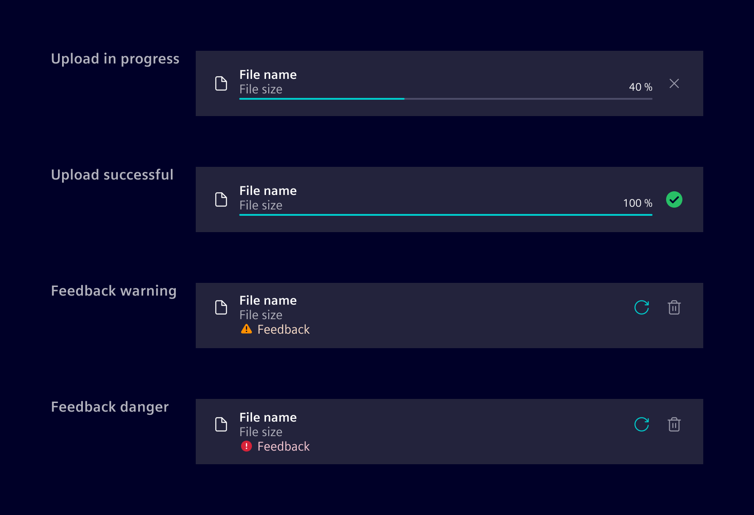Click the file icon in the Feedback danger row
This screenshot has width=754, height=515.
tap(221, 424)
